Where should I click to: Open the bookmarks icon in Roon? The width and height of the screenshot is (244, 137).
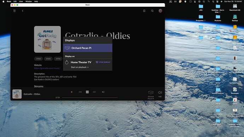click(x=144, y=11)
